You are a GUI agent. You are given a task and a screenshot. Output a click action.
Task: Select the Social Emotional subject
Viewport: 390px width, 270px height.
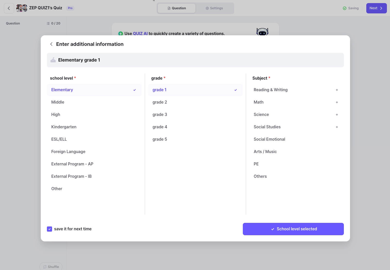(x=269, y=139)
